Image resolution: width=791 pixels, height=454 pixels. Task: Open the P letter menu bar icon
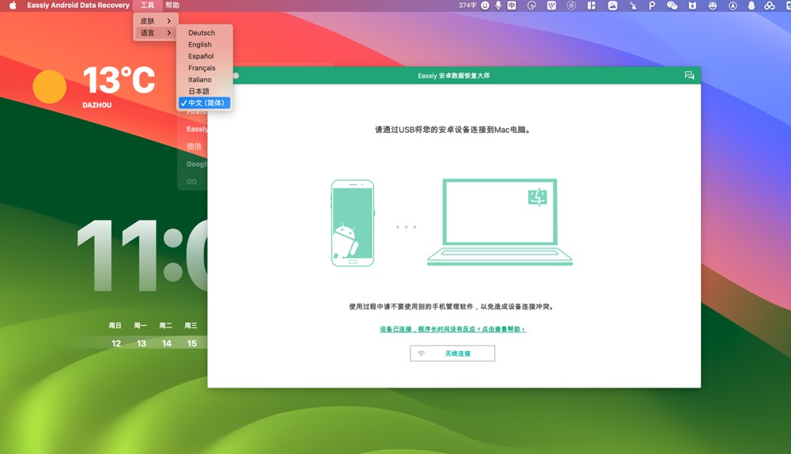coord(652,6)
